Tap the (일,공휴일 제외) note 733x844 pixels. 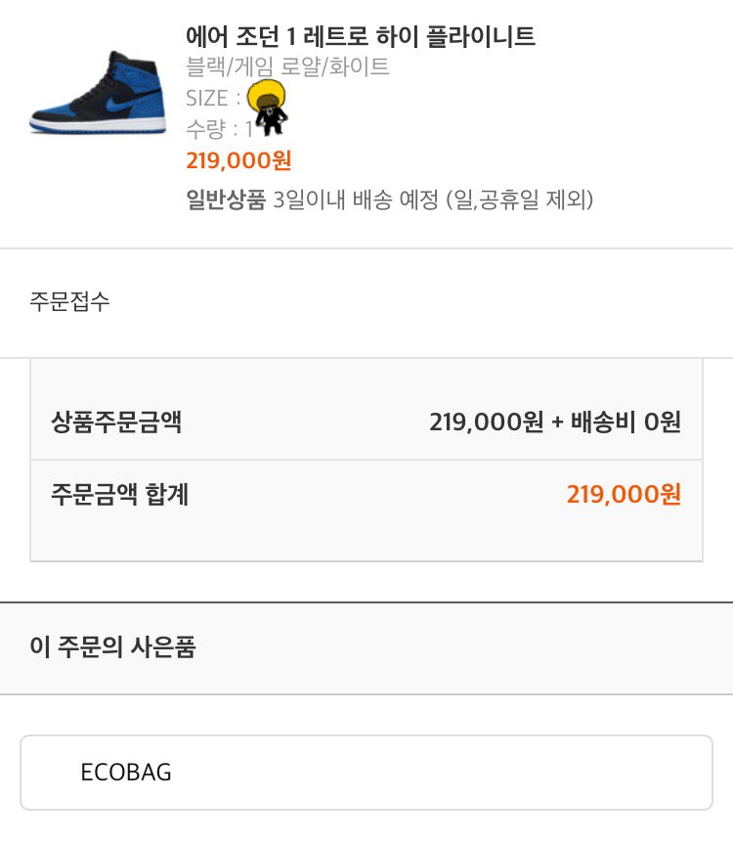pyautogui.click(x=520, y=200)
